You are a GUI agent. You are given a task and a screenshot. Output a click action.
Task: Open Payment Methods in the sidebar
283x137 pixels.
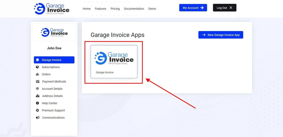(x=54, y=82)
